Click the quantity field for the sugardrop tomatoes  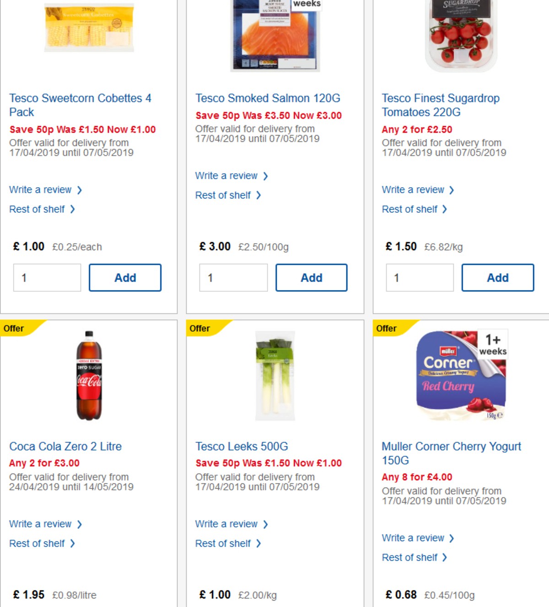coord(420,277)
